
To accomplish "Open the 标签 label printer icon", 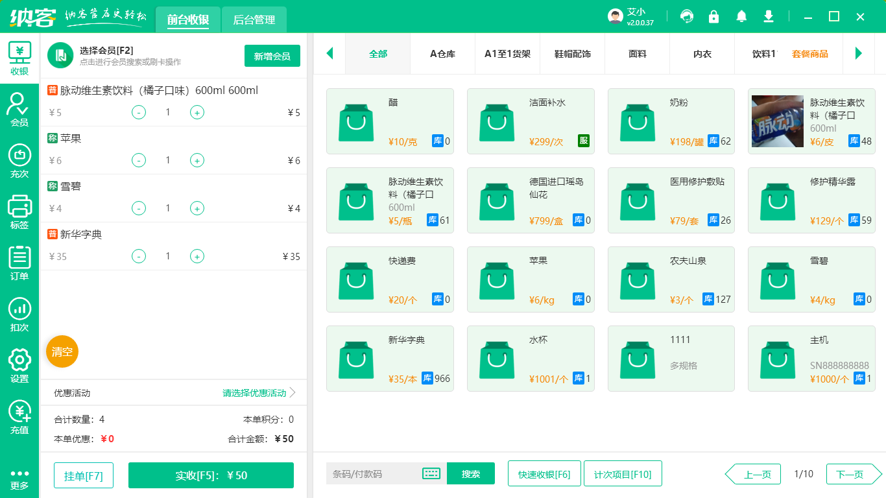I will [19, 212].
